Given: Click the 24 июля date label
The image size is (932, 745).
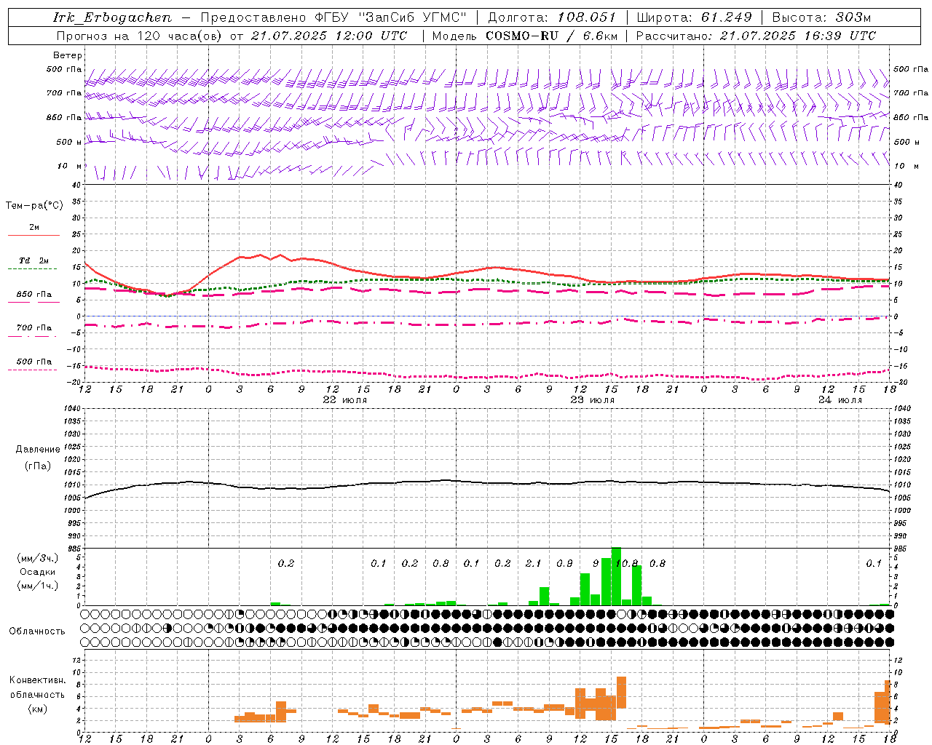Looking at the screenshot, I should (840, 400).
